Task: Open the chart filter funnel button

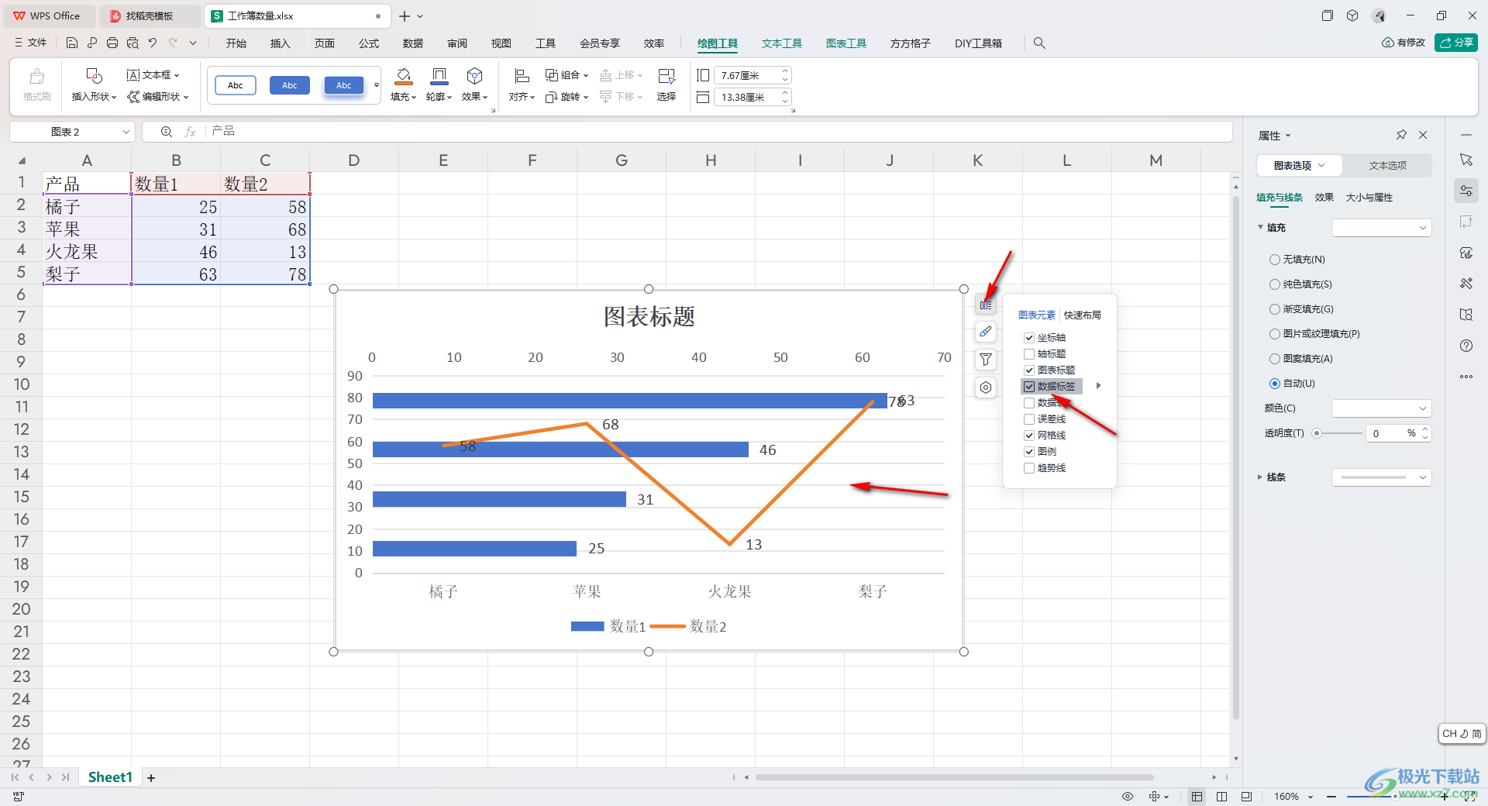Action: coord(985,360)
